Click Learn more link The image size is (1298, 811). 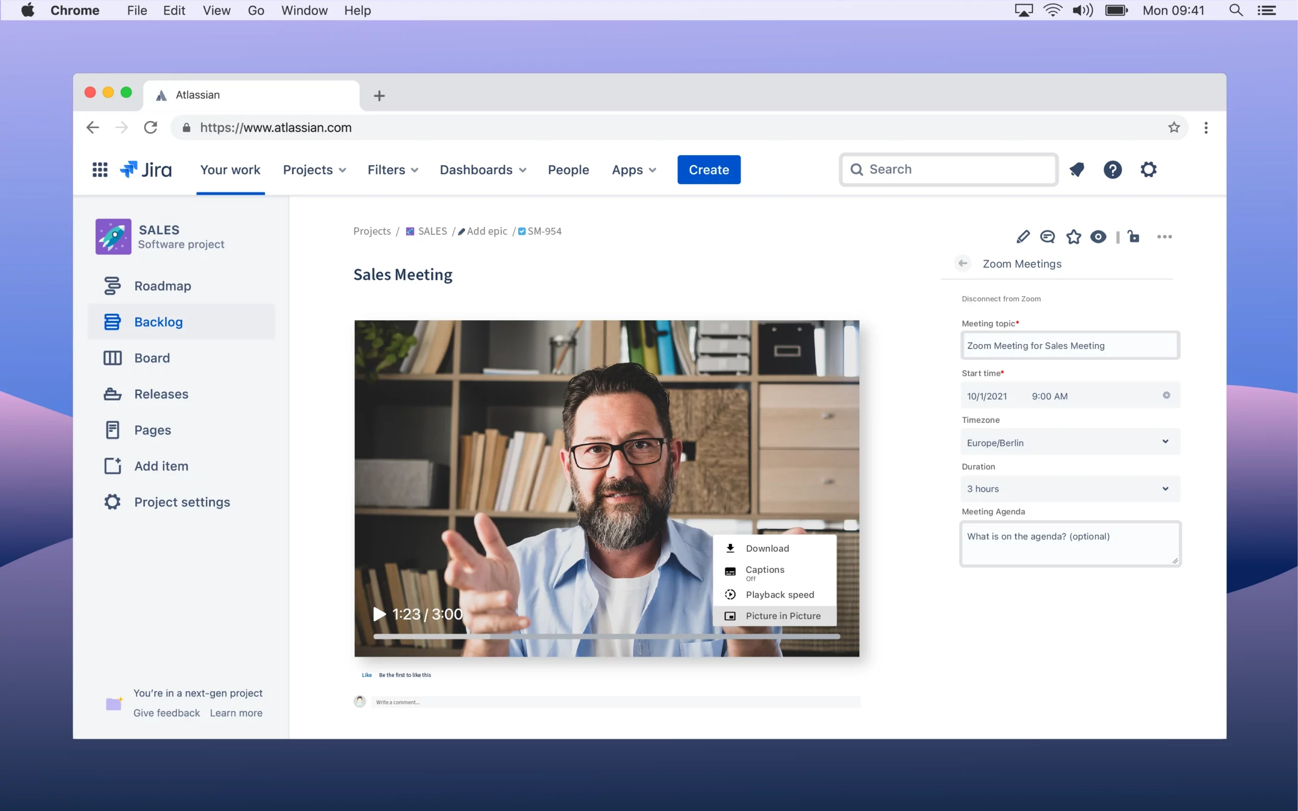[x=236, y=713]
